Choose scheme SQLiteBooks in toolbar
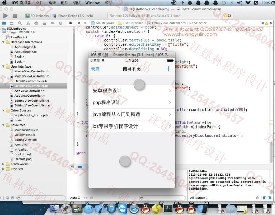The image size is (275, 215). tap(37, 16)
